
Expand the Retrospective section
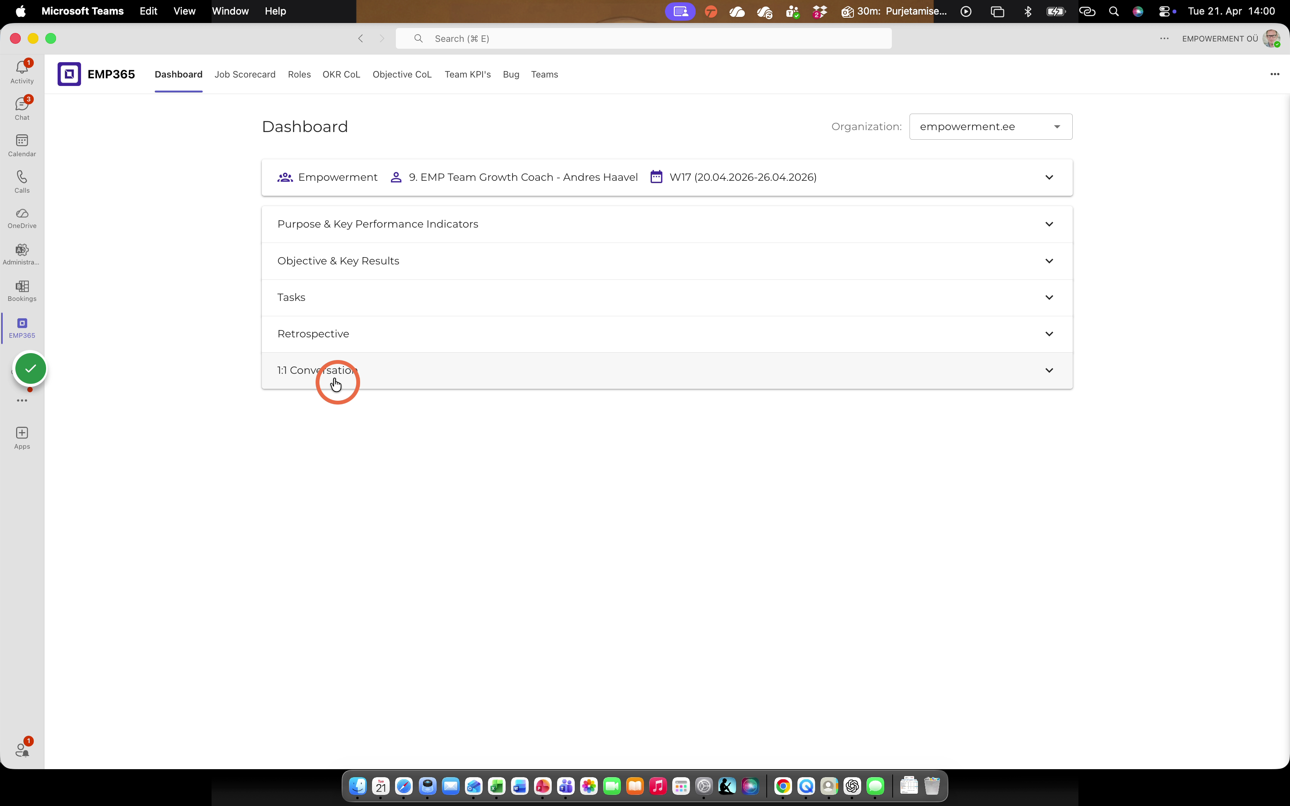(x=667, y=334)
